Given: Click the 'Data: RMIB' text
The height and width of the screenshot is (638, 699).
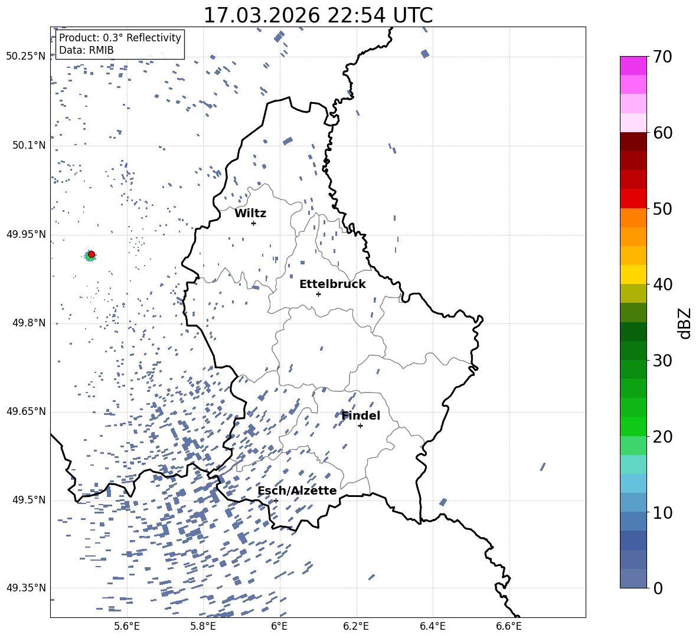Looking at the screenshot, I should point(86,50).
